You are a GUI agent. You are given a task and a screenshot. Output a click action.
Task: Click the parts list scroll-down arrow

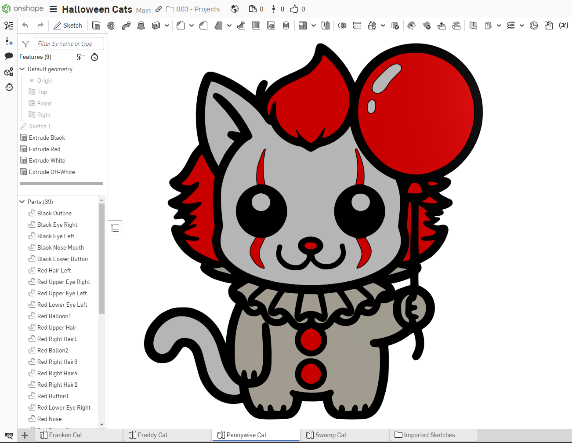click(x=102, y=425)
